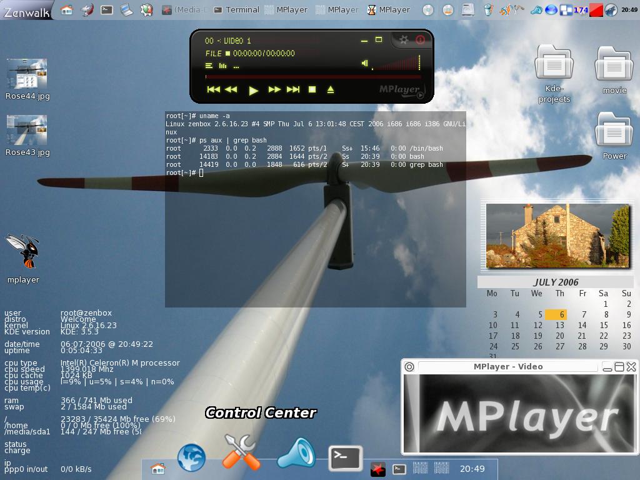Open the Rose44.jpg desktop thumbnail
Viewport: 640px width, 480px height.
[x=27, y=74]
